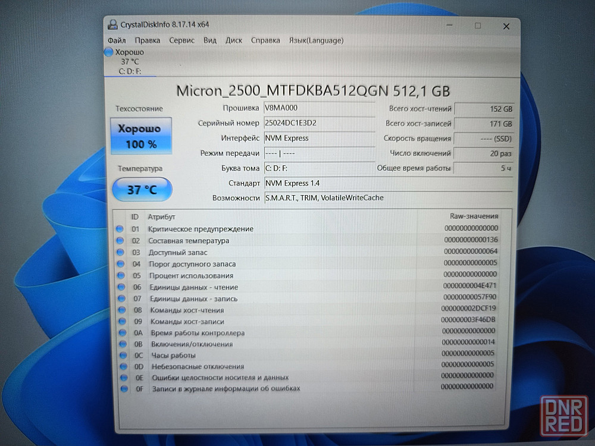Click the status dot for Команды хост-чтения
595x446 pixels.
(122, 310)
